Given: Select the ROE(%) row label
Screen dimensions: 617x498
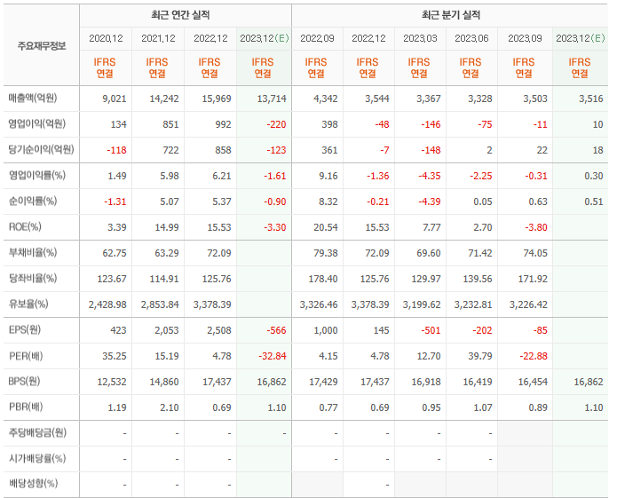Looking at the screenshot, I should pos(25,227).
